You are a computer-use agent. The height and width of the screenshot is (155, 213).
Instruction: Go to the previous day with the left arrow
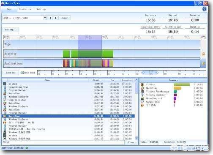pos(50,18)
